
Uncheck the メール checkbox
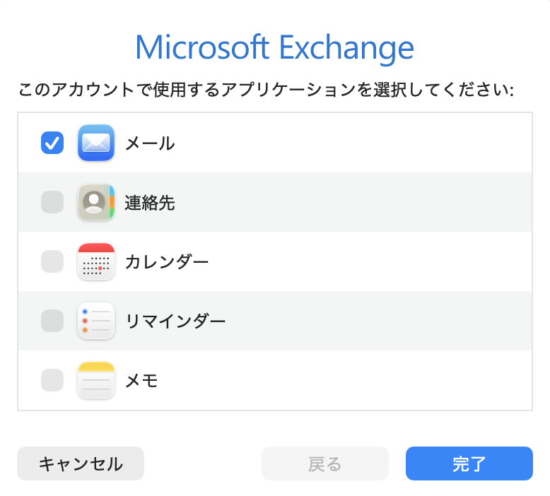pos(52,143)
